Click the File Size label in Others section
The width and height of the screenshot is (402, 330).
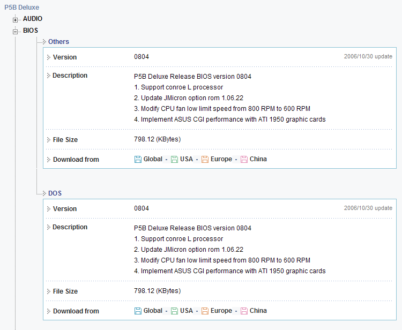point(65,140)
